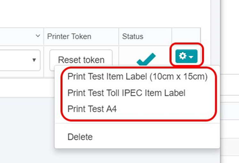Select Print Test Toll IPEC Item Label

pos(126,93)
